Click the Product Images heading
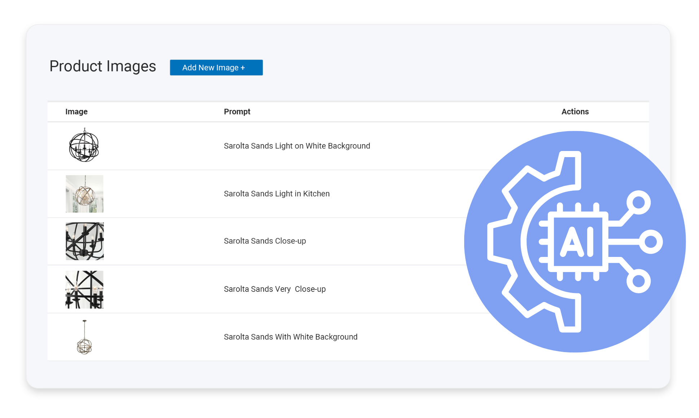Image resolution: width=699 pixels, height=418 pixels. coord(103,66)
